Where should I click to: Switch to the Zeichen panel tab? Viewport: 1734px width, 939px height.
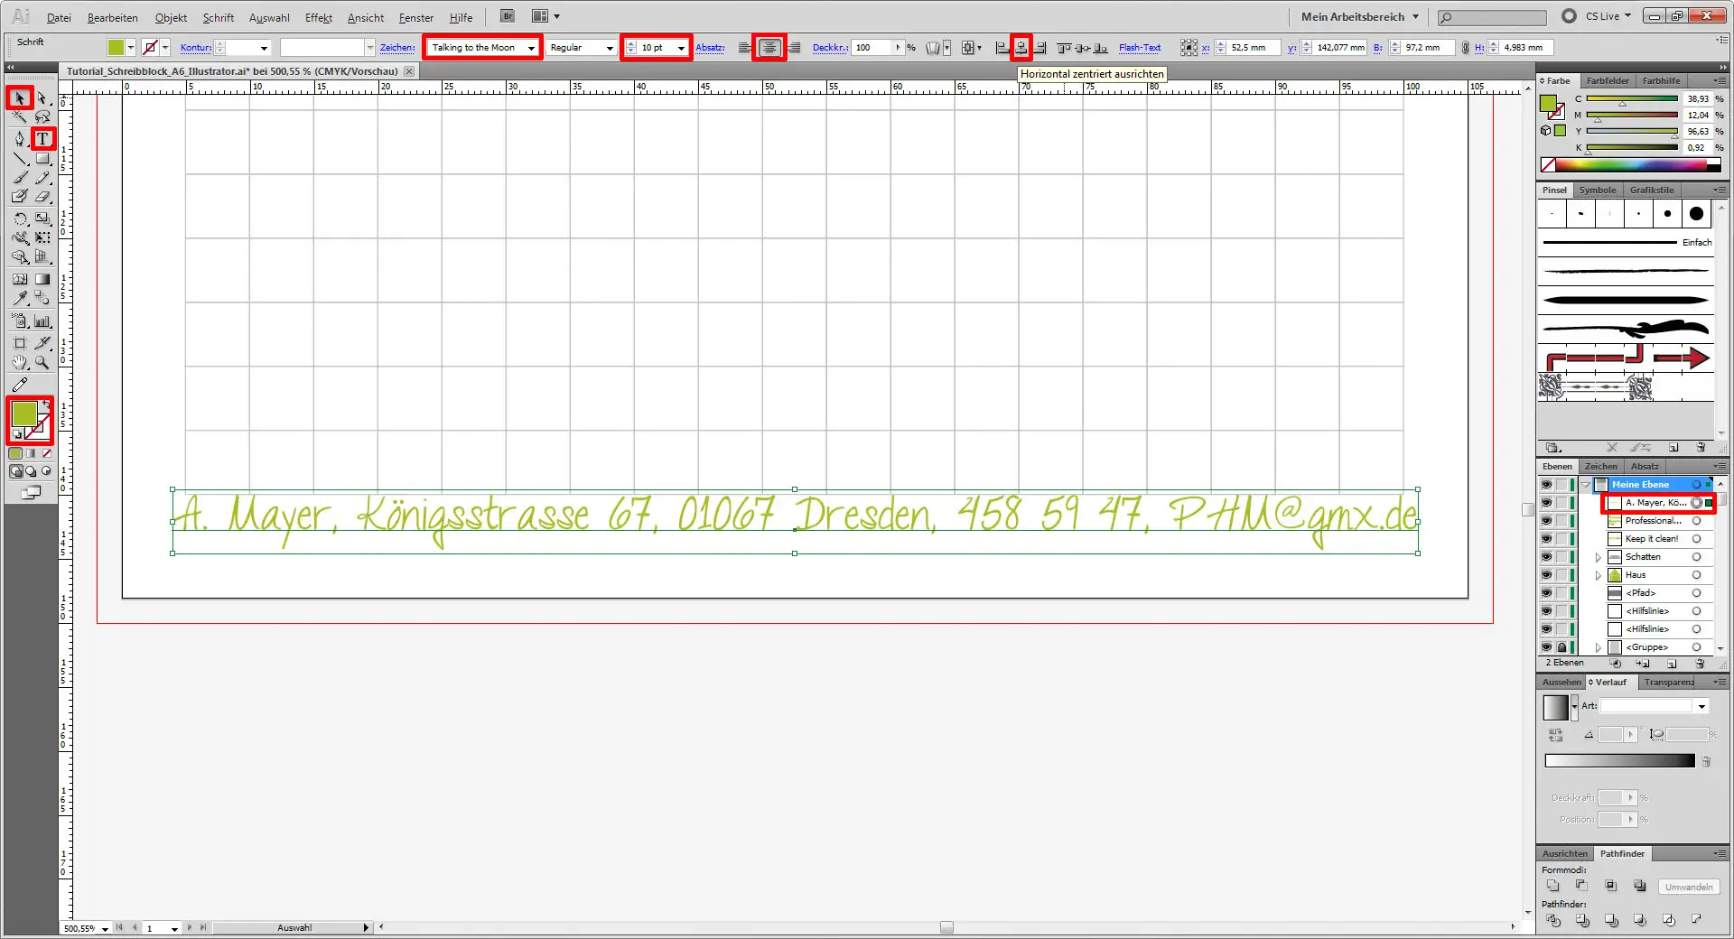(x=1600, y=467)
